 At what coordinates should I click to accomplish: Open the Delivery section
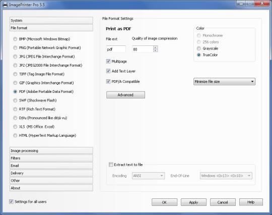pos(51,173)
